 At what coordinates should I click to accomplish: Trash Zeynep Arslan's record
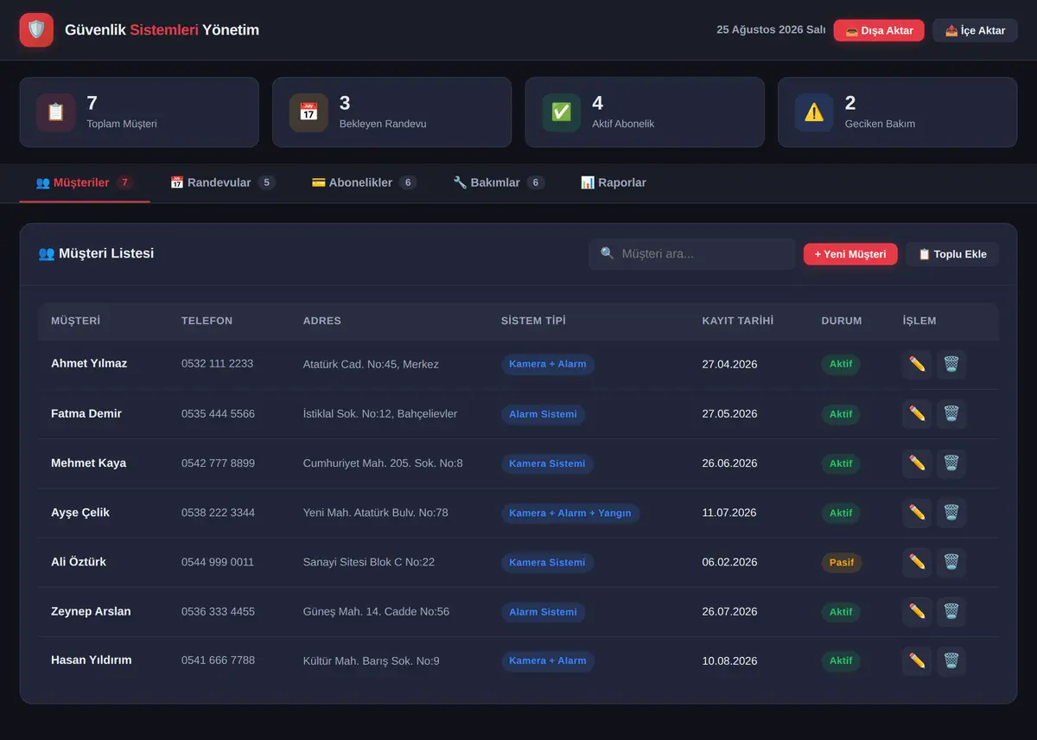coord(951,612)
